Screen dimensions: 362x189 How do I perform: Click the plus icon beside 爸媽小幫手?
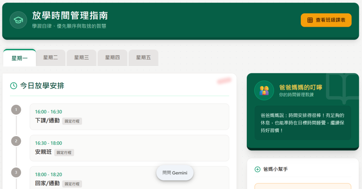[x=257, y=170]
